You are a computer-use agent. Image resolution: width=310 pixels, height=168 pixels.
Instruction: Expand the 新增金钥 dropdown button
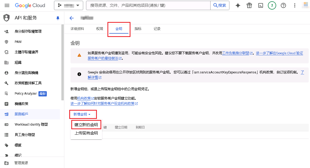tap(83, 114)
